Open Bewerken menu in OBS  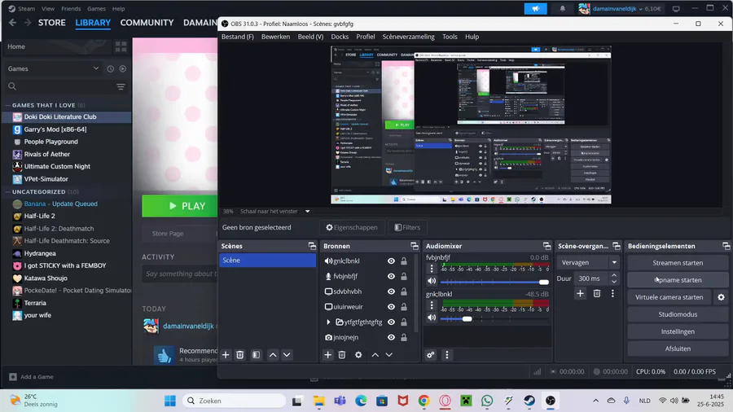click(275, 37)
